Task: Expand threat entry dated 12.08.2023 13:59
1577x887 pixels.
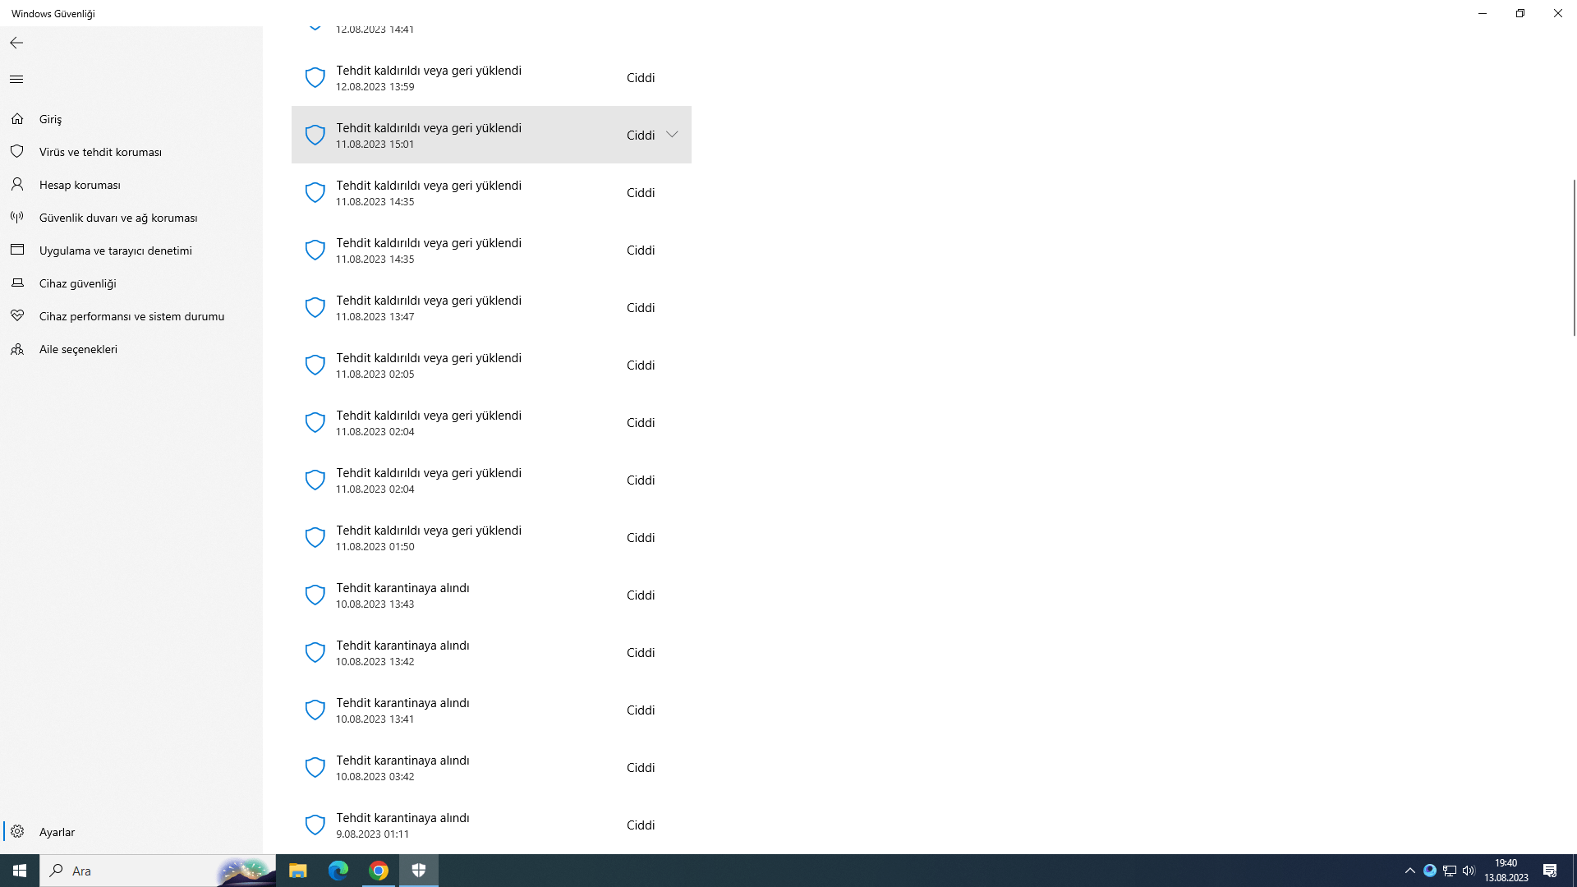Action: coord(491,77)
